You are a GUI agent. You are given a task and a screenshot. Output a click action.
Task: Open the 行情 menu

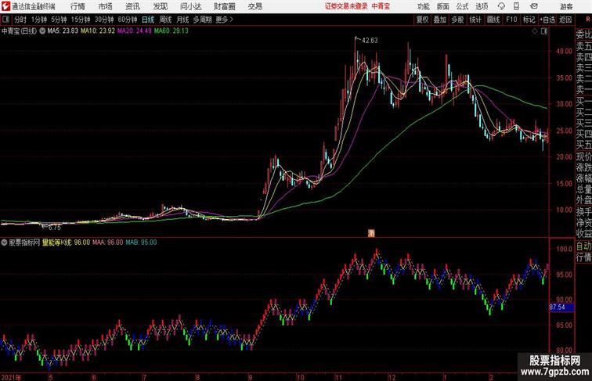coord(78,6)
